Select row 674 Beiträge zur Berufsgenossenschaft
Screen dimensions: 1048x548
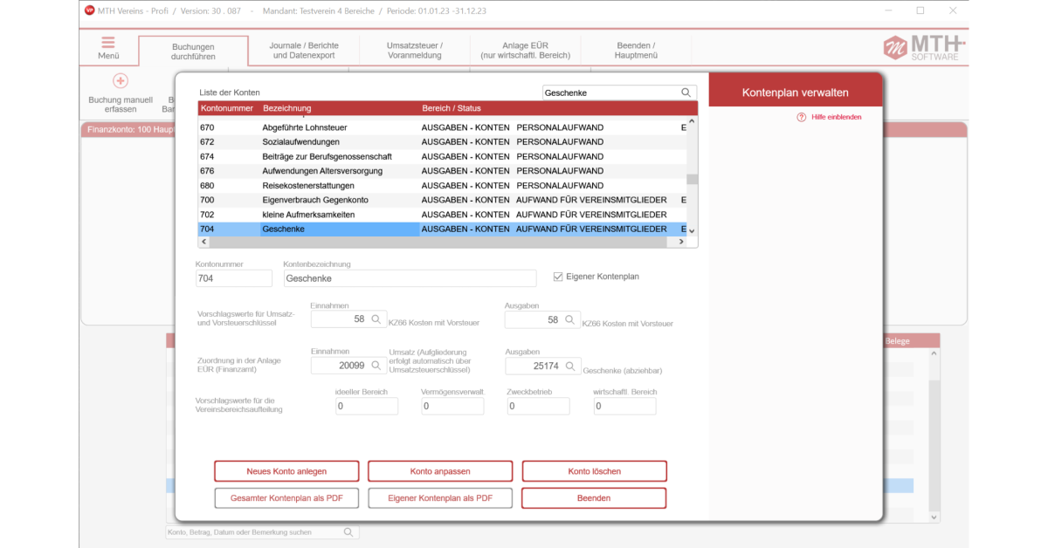tap(442, 156)
